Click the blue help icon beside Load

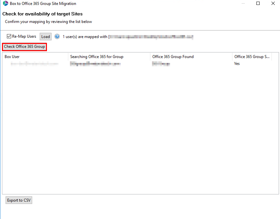57,36
